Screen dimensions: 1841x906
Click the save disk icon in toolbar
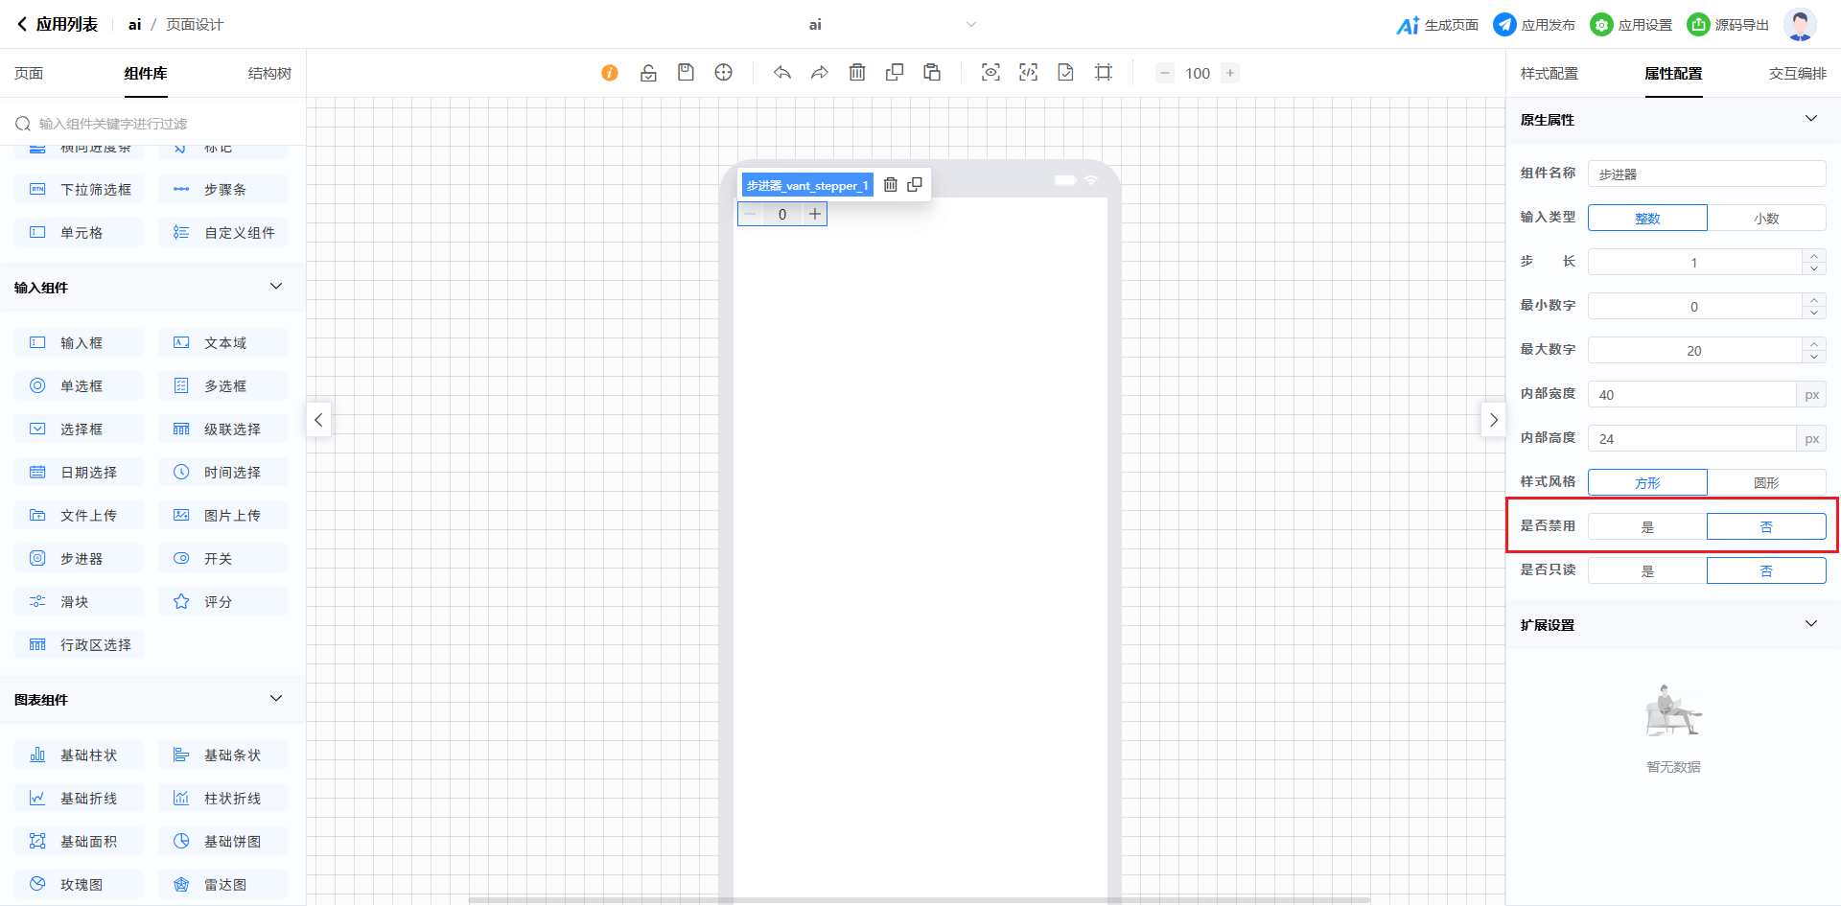pyautogui.click(x=686, y=73)
